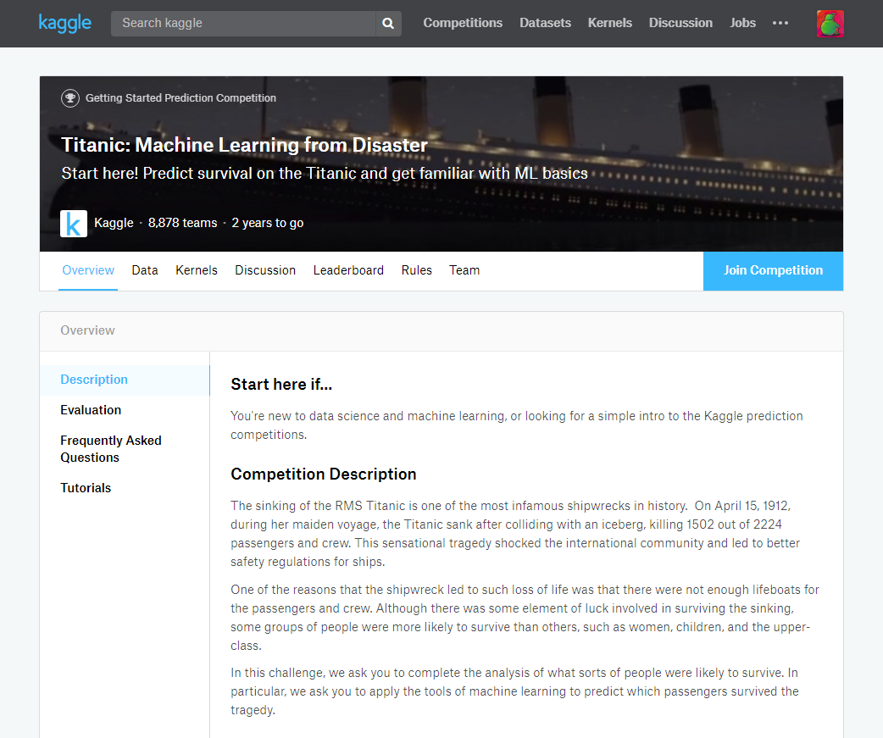Select Evaluation in the sidebar
Image resolution: width=883 pixels, height=738 pixels.
pyautogui.click(x=91, y=410)
